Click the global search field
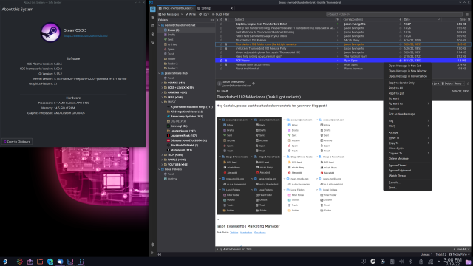473x266 pixels. pos(394,14)
